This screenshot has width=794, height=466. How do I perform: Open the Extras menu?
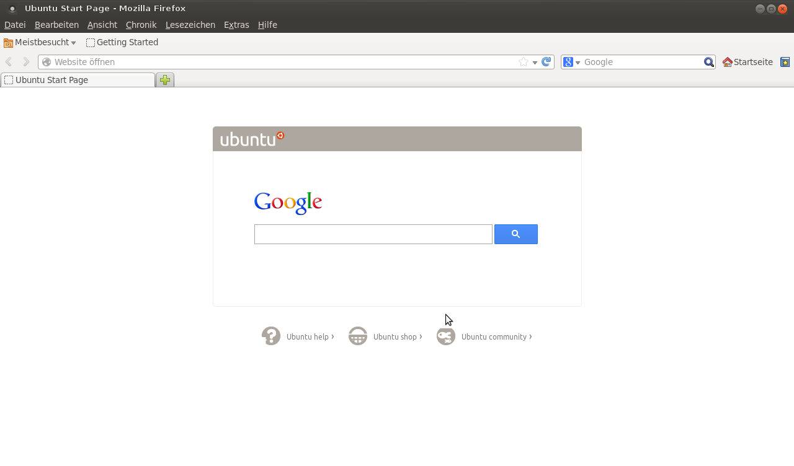(x=236, y=25)
